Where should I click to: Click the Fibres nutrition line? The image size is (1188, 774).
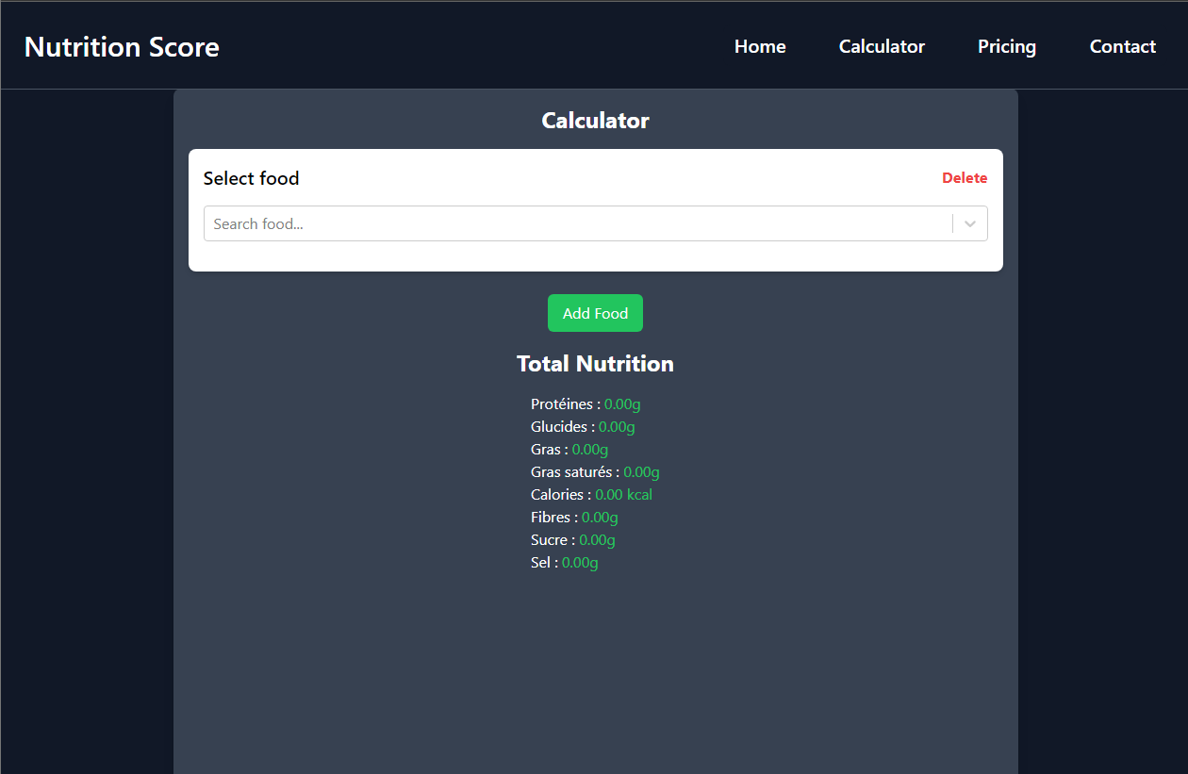point(574,517)
